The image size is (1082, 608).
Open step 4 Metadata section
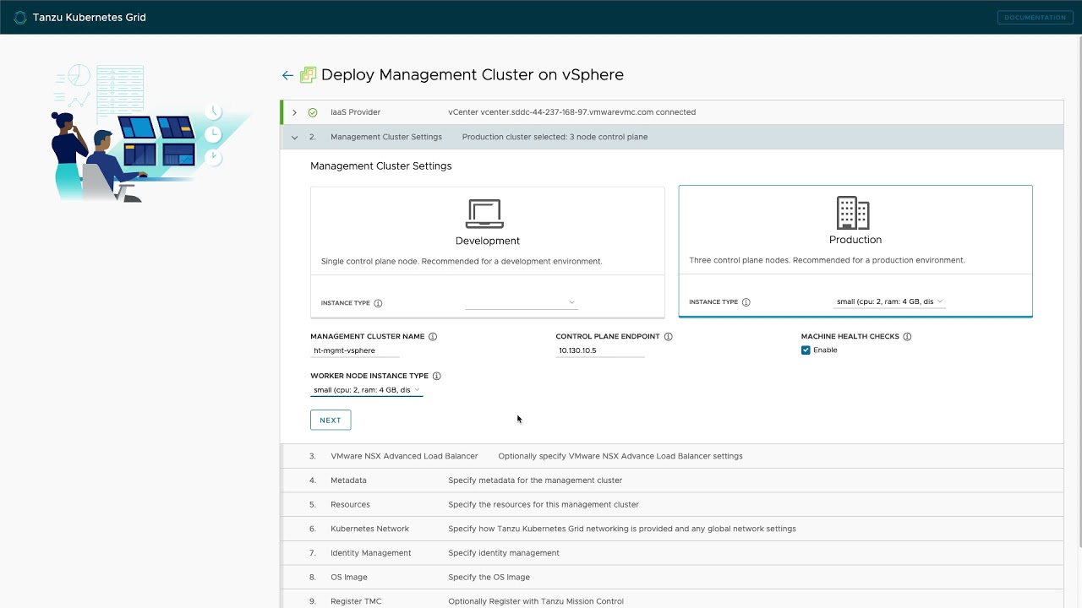[x=672, y=480]
